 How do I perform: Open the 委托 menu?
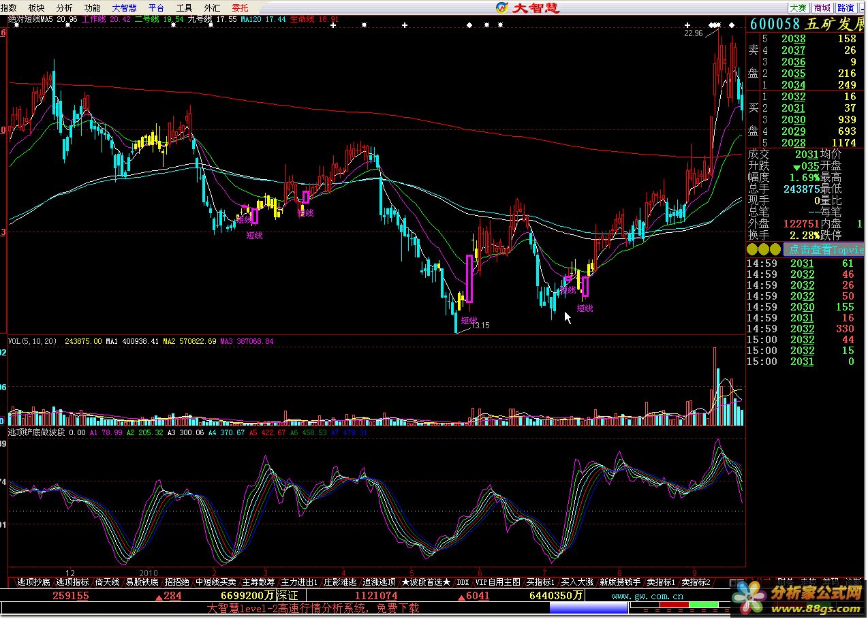tap(240, 7)
